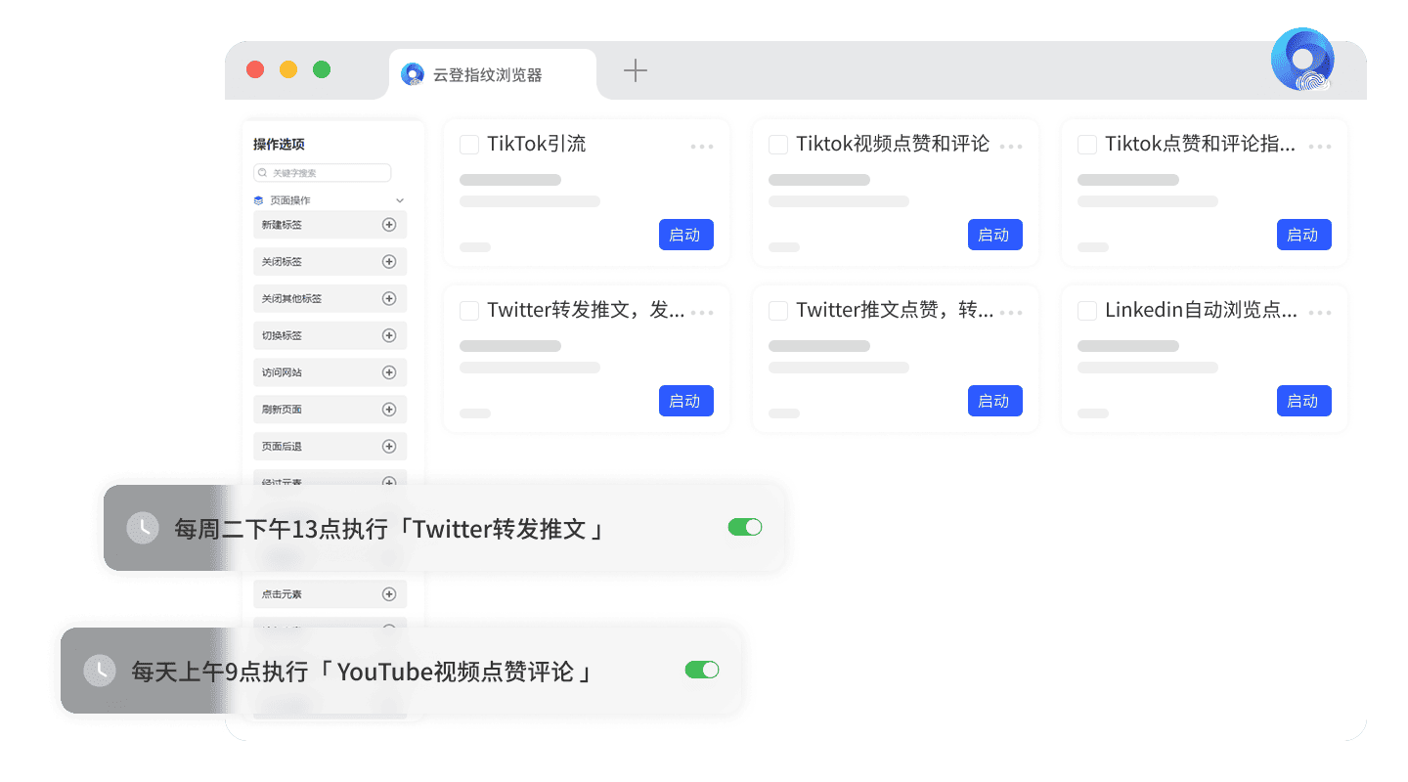Screen dimensions: 1408x782
Task: Click the plus icon beside 刷新页面
Action: (x=388, y=410)
